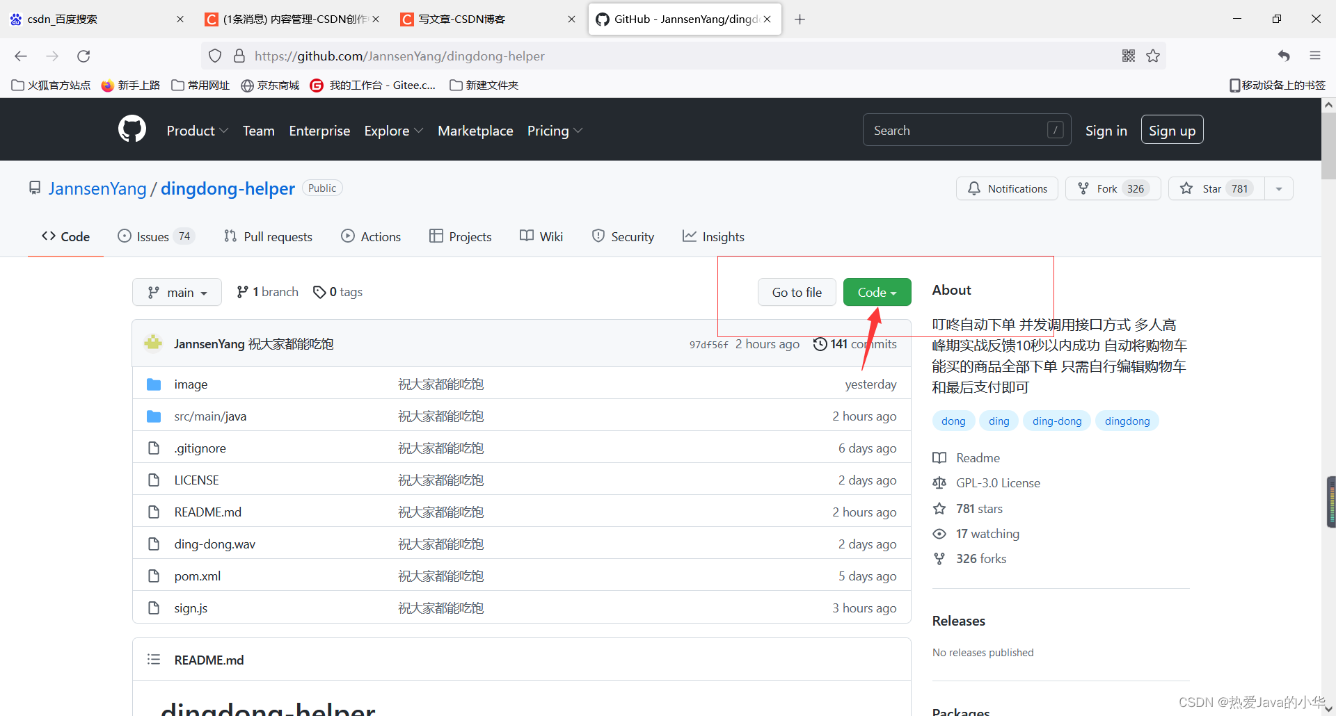1336x716 pixels.
Task: Click the scale icon next to GPL-3.0 License
Action: (939, 482)
